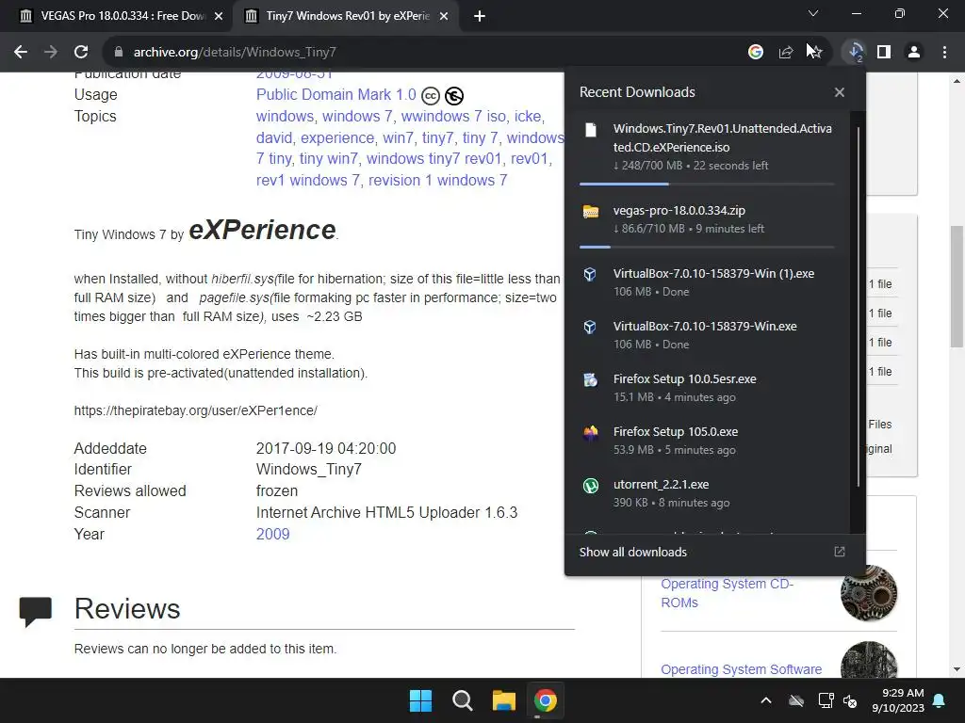Go back with the browser back arrow
The height and width of the screenshot is (723, 965).
(21, 53)
